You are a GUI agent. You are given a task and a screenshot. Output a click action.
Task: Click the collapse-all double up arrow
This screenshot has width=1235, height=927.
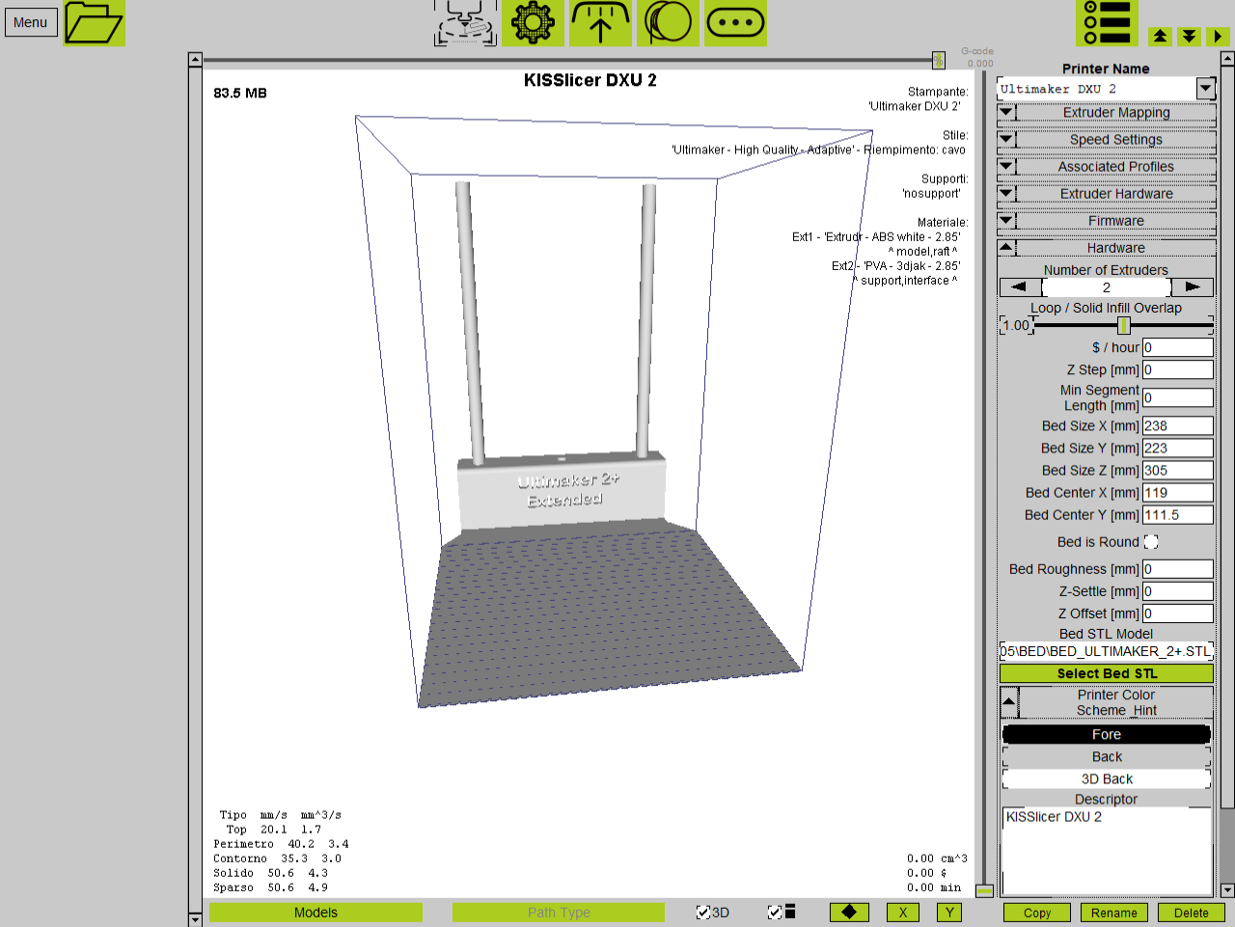click(x=1160, y=36)
